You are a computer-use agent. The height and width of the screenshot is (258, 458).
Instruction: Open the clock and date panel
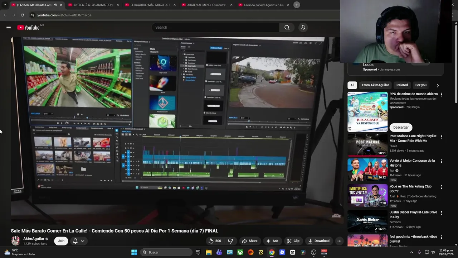[x=446, y=252]
